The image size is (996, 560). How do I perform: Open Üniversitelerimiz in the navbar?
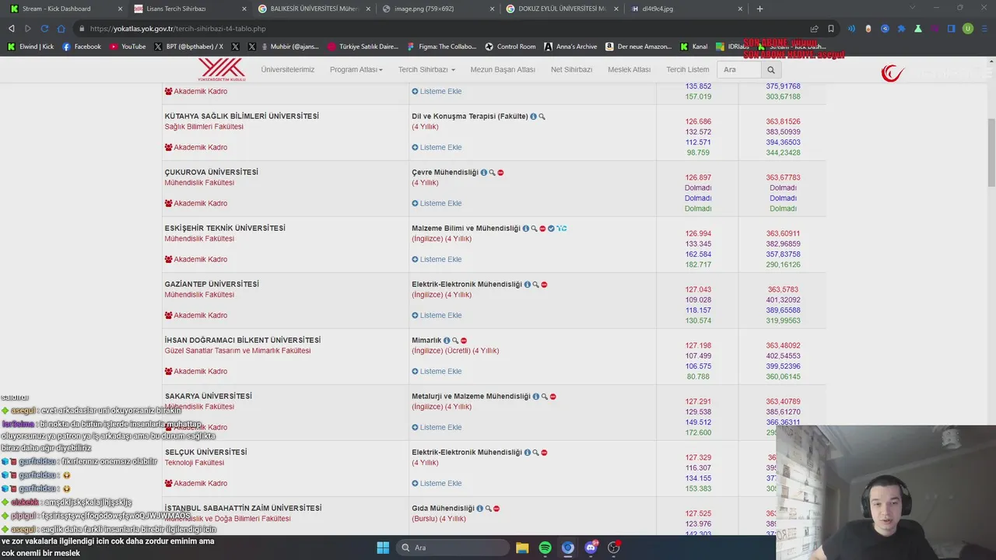[x=288, y=70]
